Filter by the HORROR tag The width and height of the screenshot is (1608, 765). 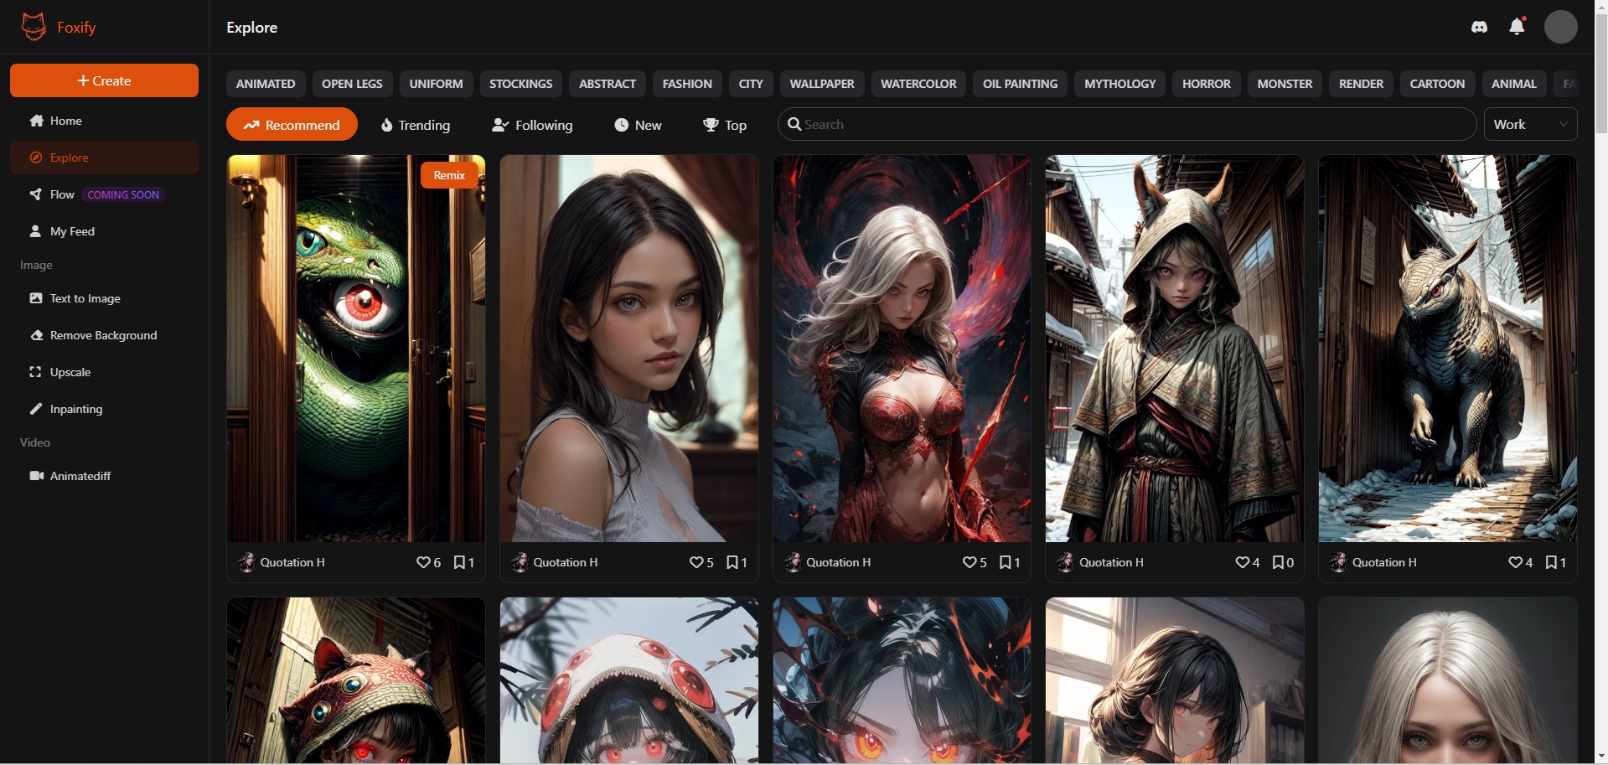point(1207,84)
